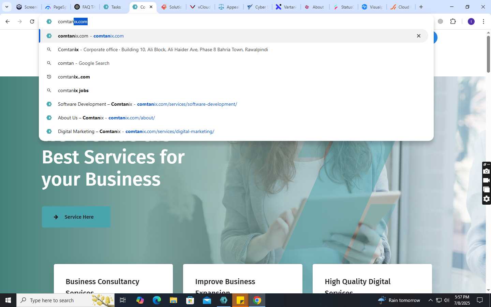Screen dimensions: 491x307
Task: Open the recorder gallery window icon
Action: pos(487,190)
